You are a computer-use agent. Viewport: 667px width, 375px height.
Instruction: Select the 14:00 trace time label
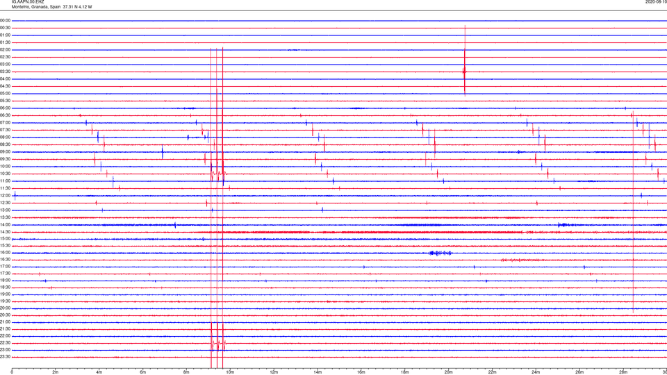click(5, 224)
